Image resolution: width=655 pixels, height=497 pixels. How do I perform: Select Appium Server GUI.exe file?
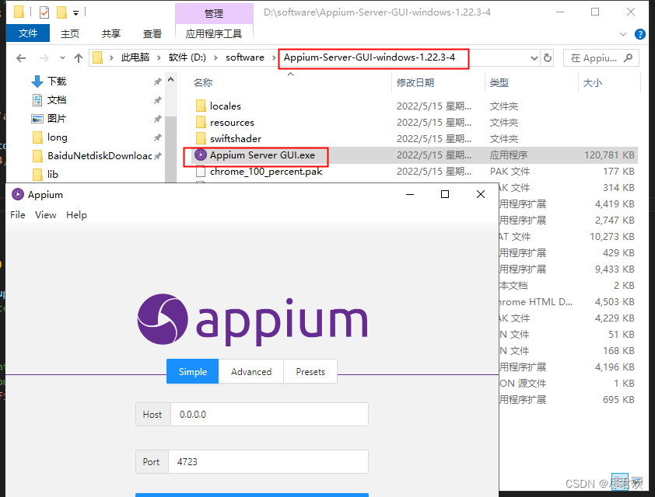262,155
